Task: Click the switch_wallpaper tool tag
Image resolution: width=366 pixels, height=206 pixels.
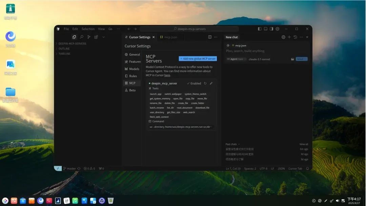Action: (x=173, y=94)
